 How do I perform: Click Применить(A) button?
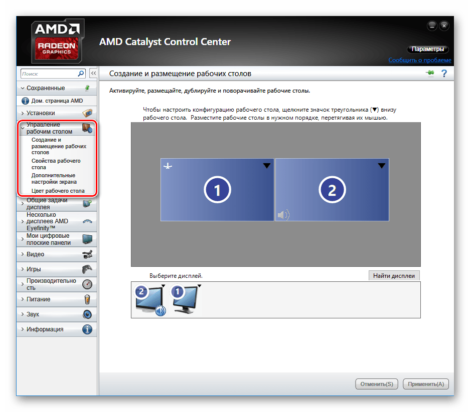click(x=426, y=384)
